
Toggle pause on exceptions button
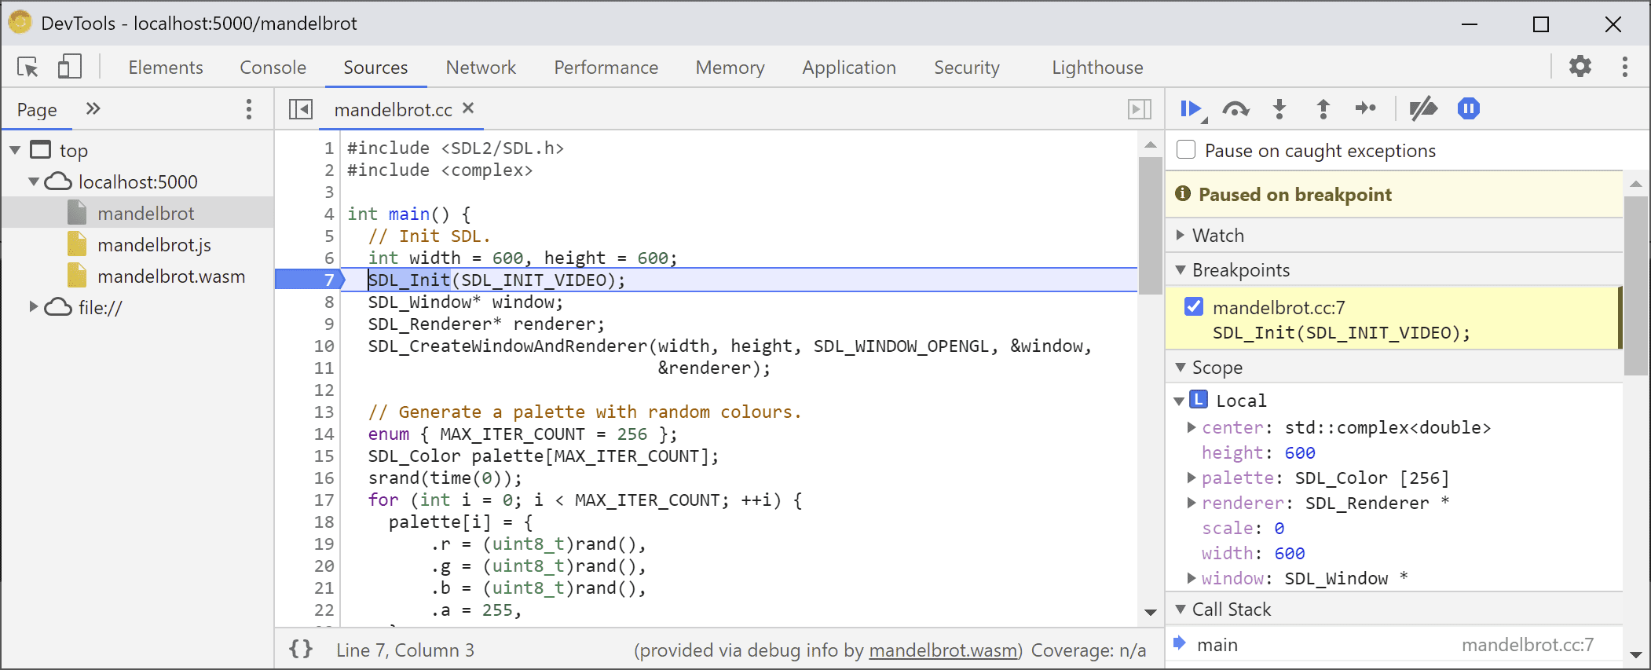point(1468,109)
